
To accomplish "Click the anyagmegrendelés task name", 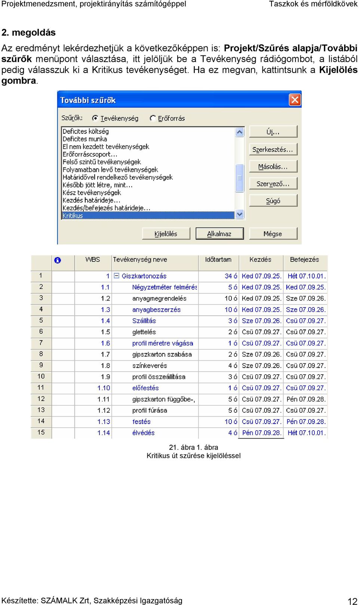I will point(159,299).
